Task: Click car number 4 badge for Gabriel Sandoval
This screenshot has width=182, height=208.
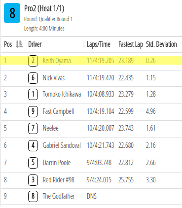Action: click(33, 145)
